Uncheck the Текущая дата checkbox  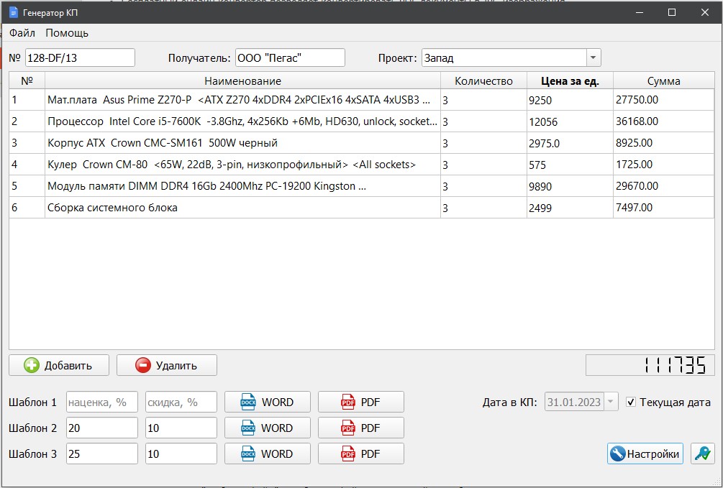pos(631,402)
